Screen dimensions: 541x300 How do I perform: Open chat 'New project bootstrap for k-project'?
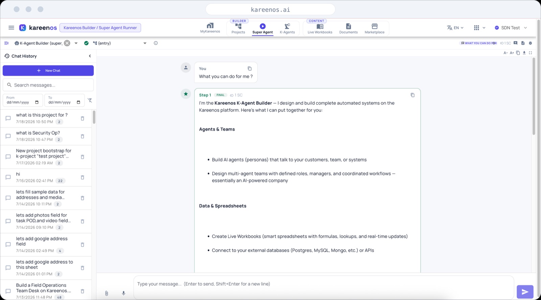tap(46, 157)
